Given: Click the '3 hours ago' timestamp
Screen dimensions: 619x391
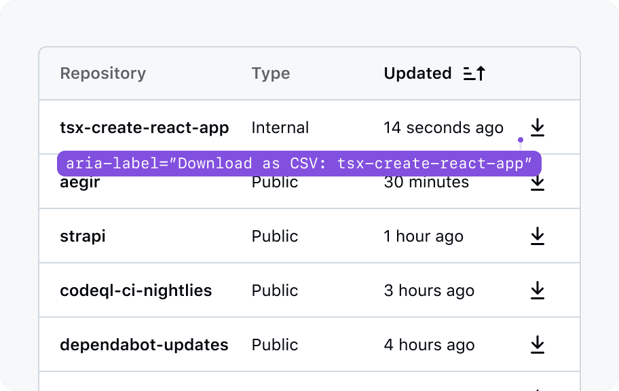Looking at the screenshot, I should [x=429, y=291].
